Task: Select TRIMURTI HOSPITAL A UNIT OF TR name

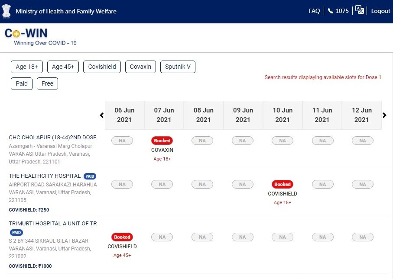Action: (x=53, y=224)
